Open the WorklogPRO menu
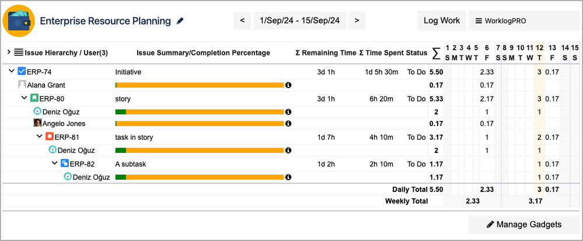Screen dimensions: 583x241 [x=525, y=21]
